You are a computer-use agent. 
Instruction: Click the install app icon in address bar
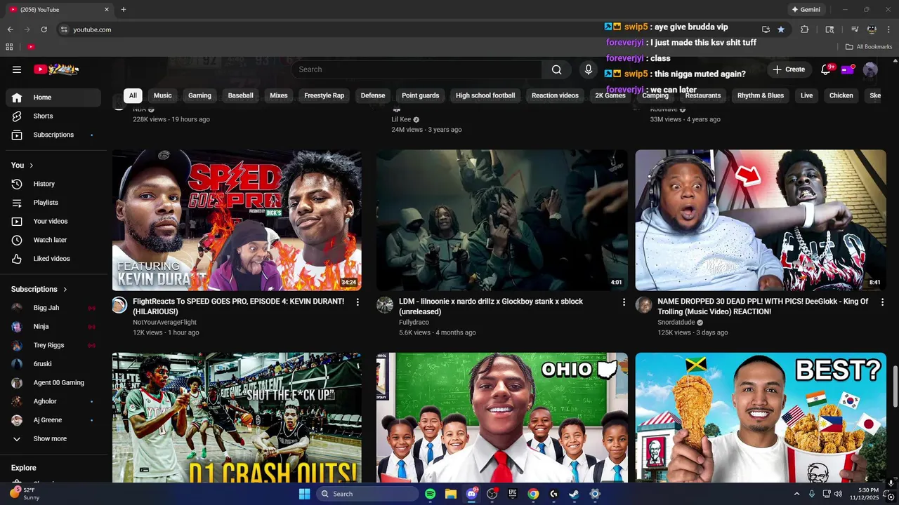point(766,29)
